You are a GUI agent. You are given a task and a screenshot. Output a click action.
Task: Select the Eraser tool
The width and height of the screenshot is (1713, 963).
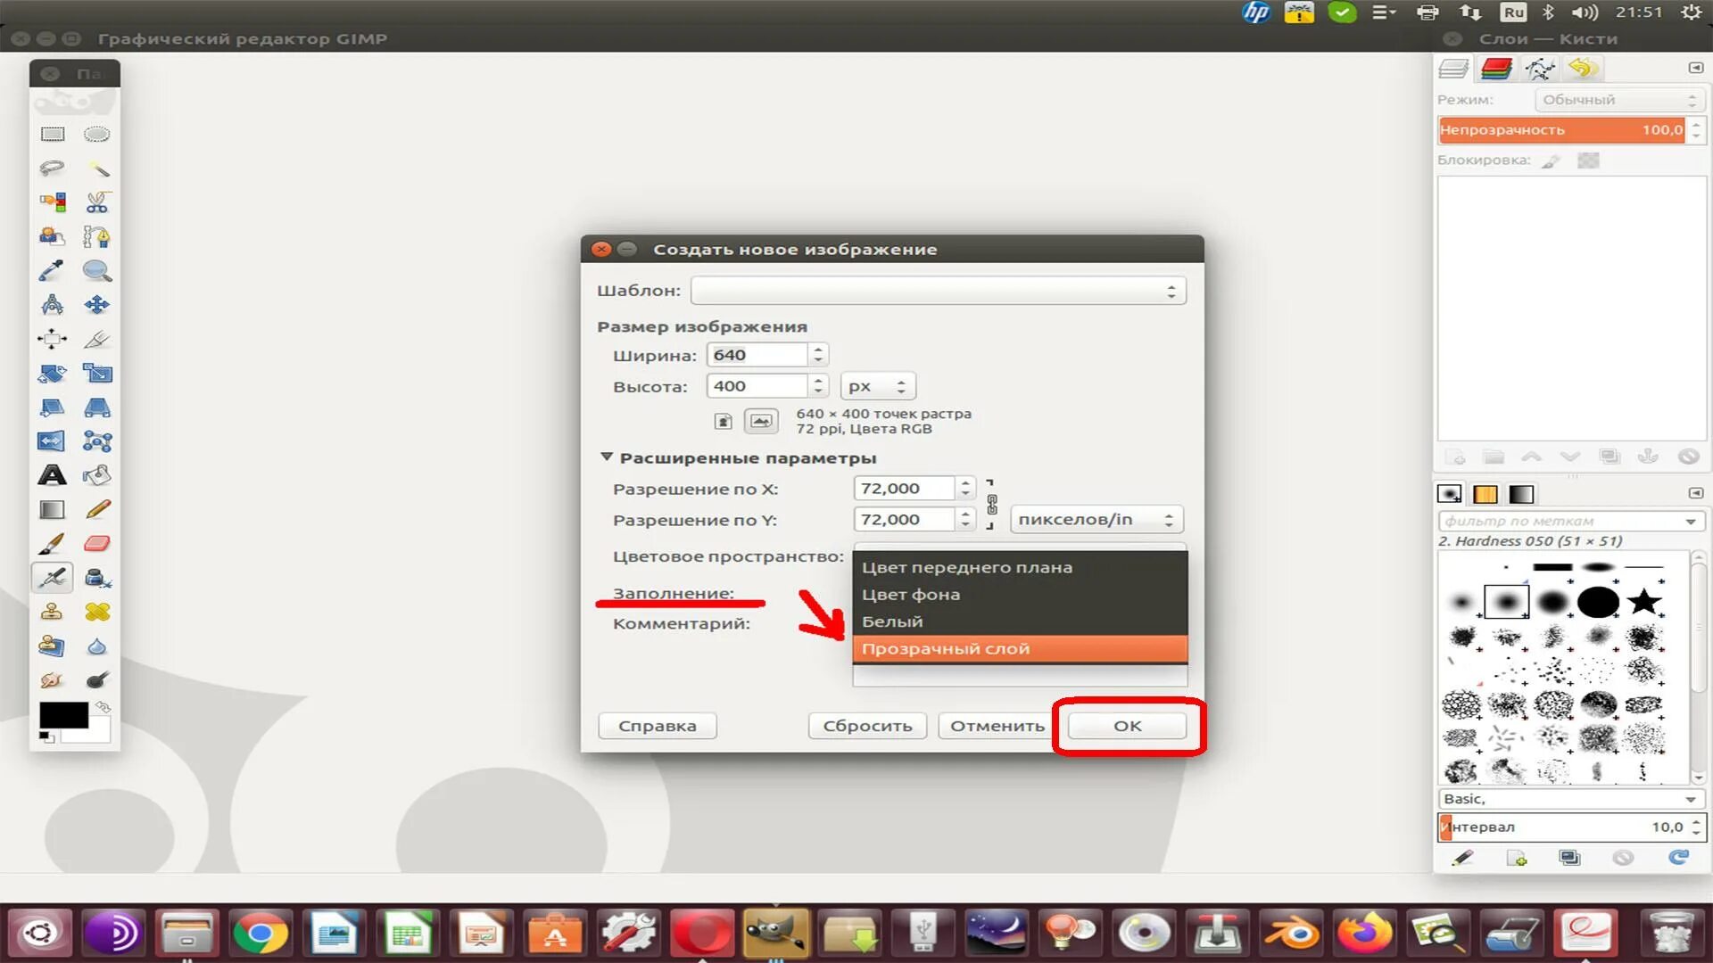(x=96, y=543)
